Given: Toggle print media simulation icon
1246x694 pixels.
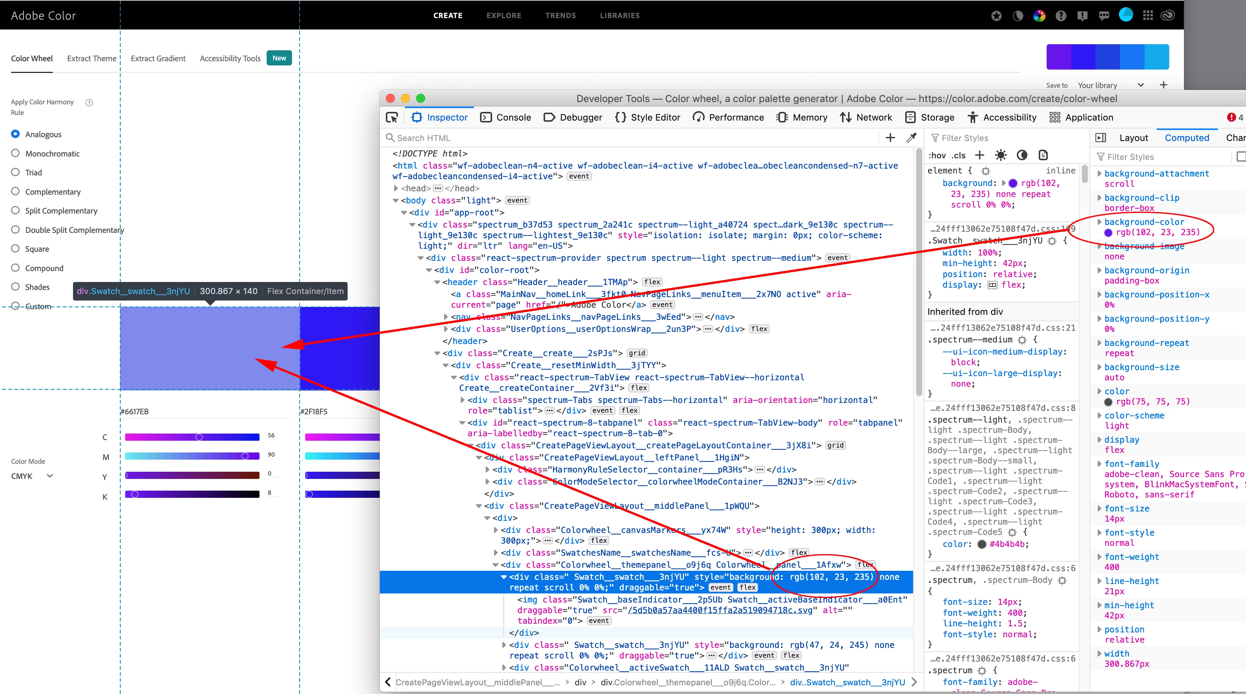Looking at the screenshot, I should tap(1043, 155).
